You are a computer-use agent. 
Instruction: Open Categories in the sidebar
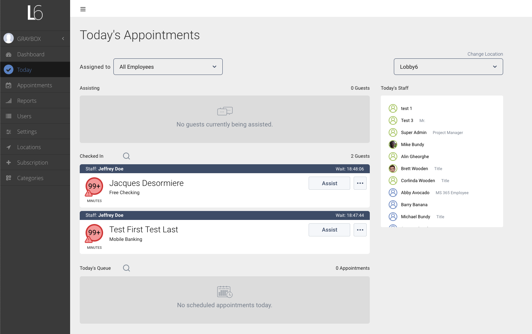coord(35,178)
